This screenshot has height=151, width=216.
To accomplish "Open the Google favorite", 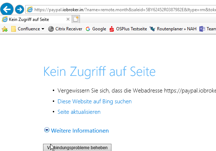I will (x=96, y=29).
